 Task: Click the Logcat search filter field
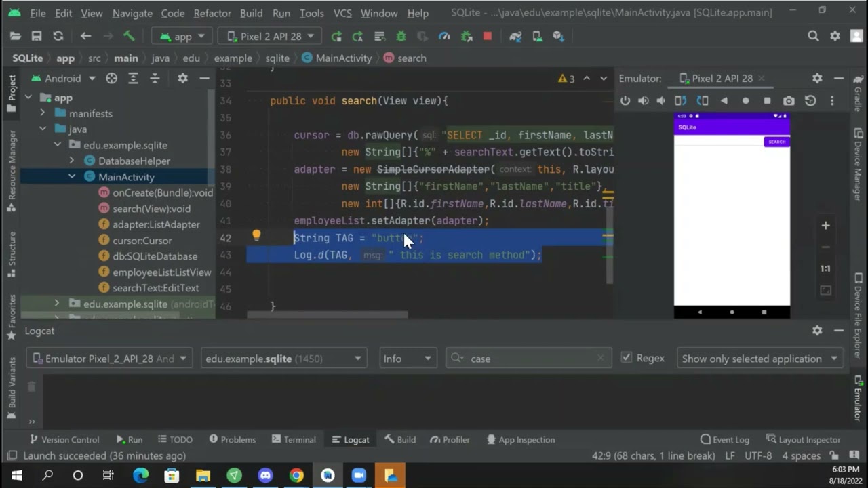click(529, 359)
